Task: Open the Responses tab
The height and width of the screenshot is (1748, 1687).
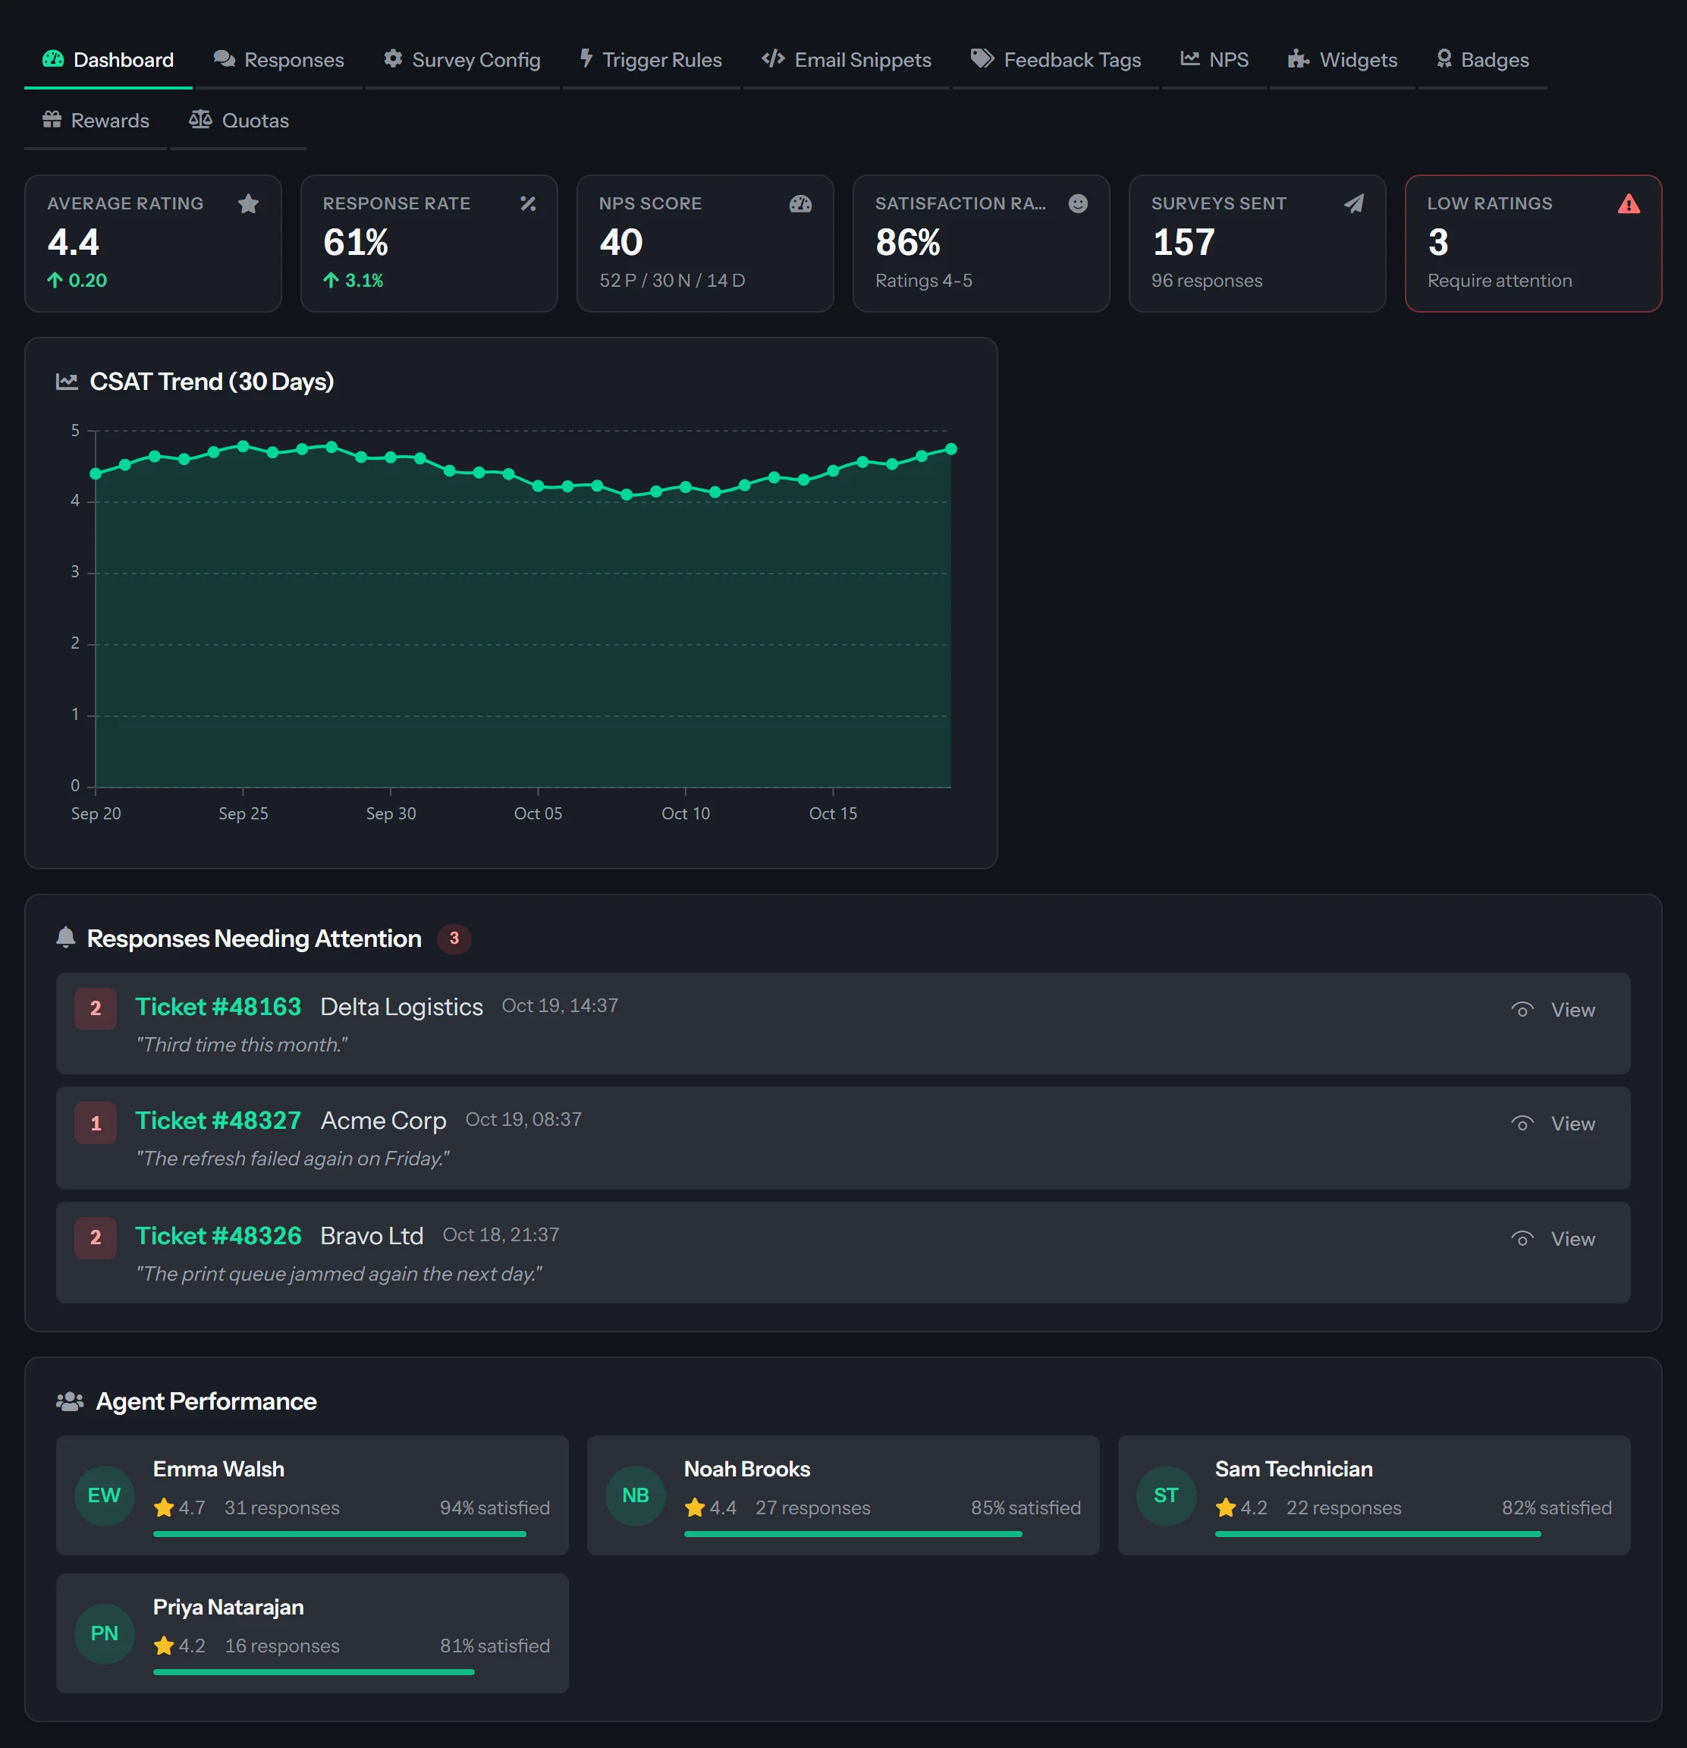Action: coord(278,60)
